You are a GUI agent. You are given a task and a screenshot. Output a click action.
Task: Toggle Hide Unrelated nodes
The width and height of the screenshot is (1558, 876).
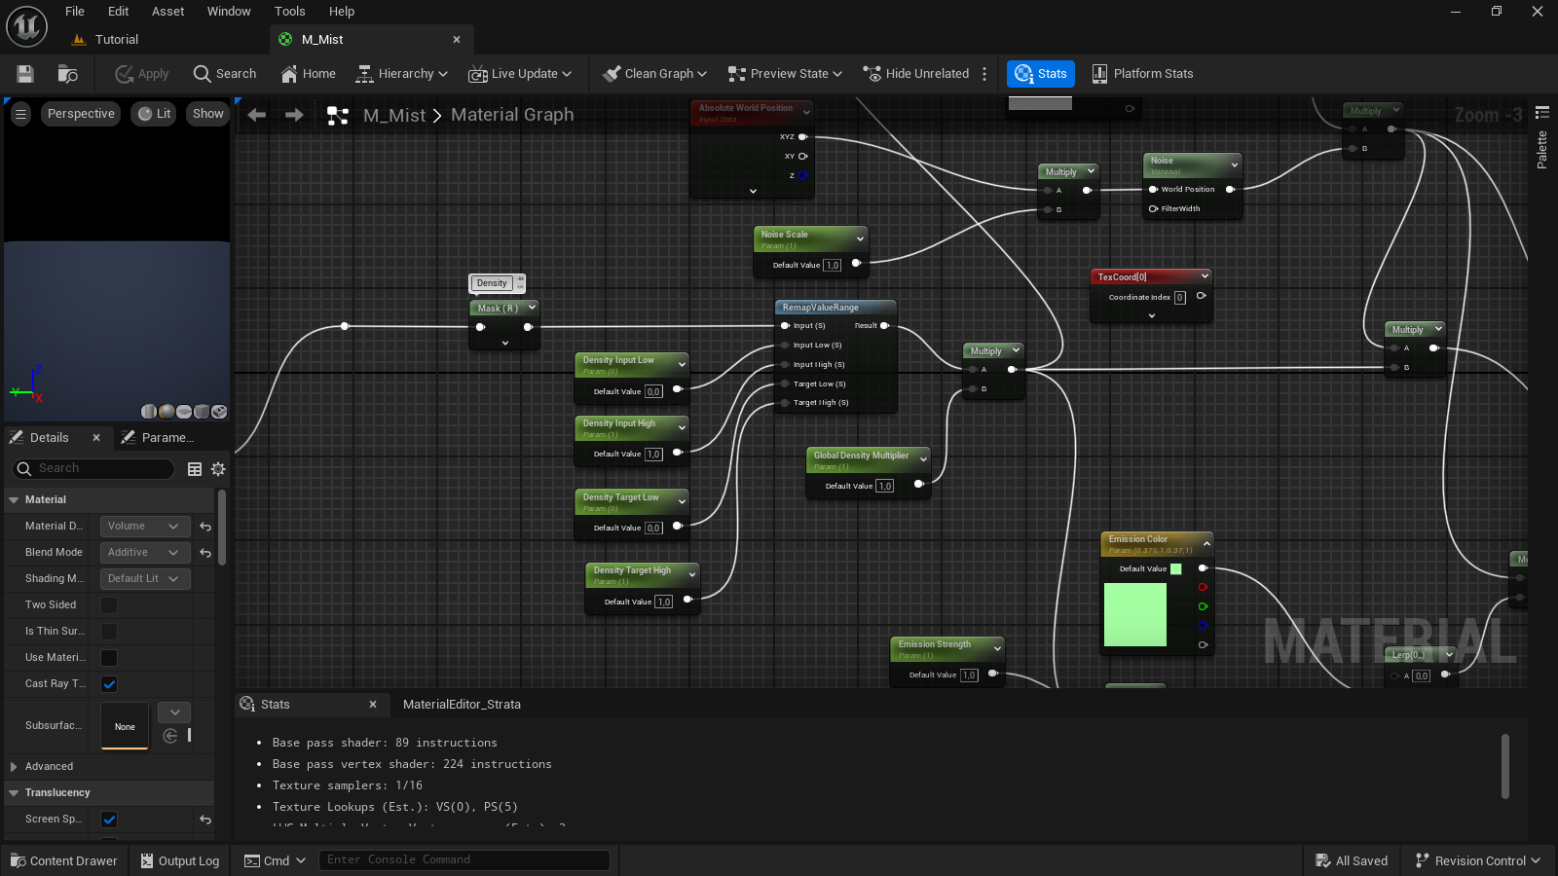tap(916, 74)
